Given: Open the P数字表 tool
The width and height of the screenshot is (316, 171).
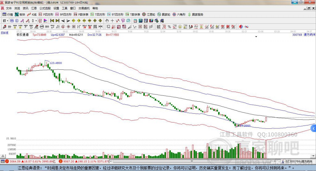Looking at the screenshot, I should tap(81, 15).
